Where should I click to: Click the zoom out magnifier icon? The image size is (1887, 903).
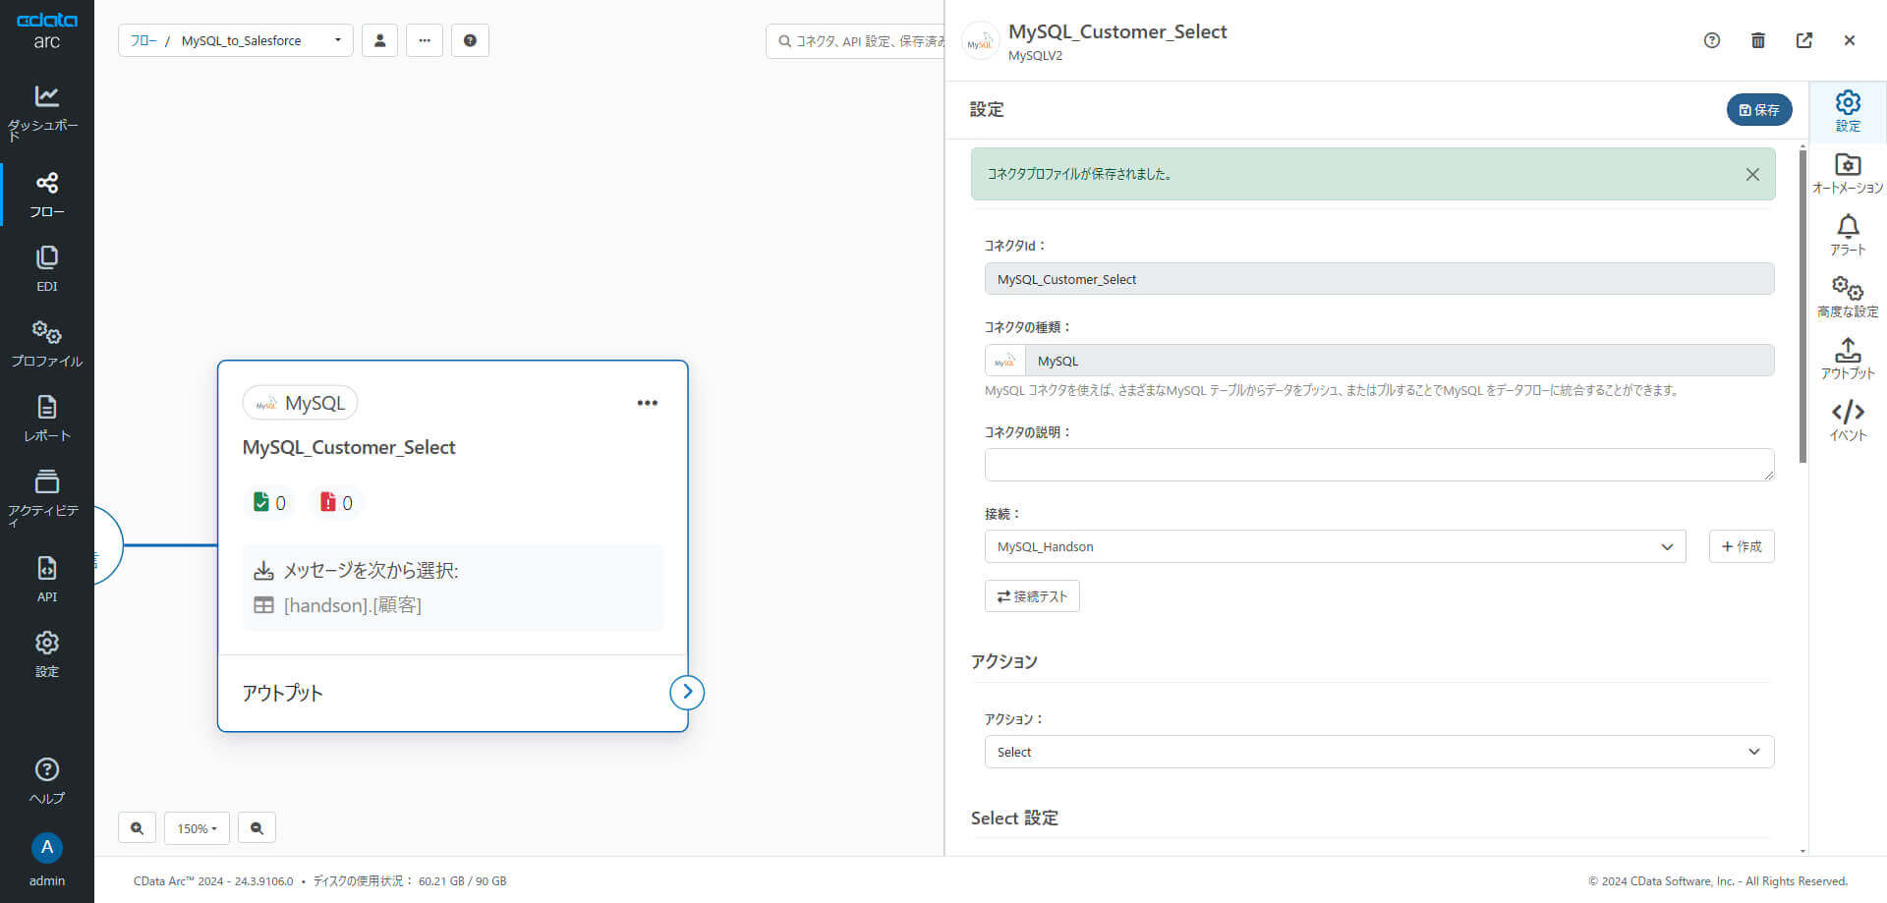(x=257, y=828)
